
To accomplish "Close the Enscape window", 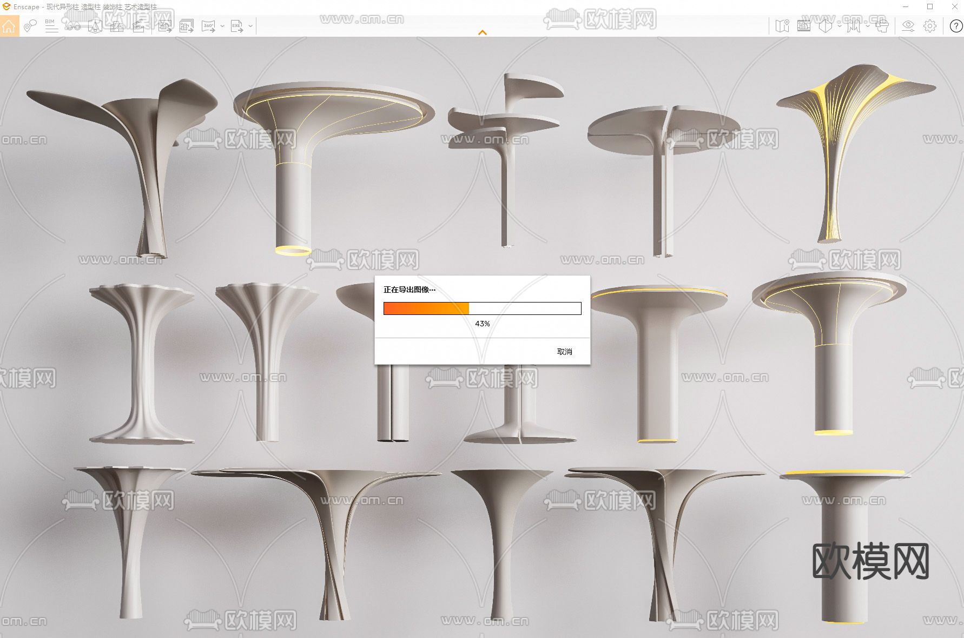I will click(954, 6).
